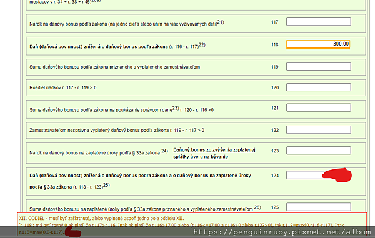Click the row number label 118
Image resolution: width=375 pixels, height=238 pixels.
click(275, 45)
